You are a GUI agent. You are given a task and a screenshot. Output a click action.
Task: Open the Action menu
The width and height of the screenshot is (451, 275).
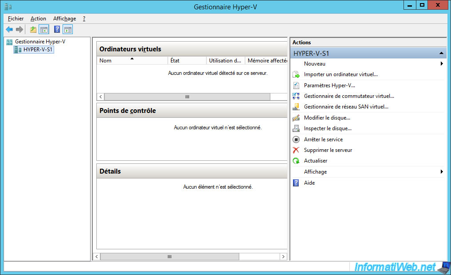[38, 19]
